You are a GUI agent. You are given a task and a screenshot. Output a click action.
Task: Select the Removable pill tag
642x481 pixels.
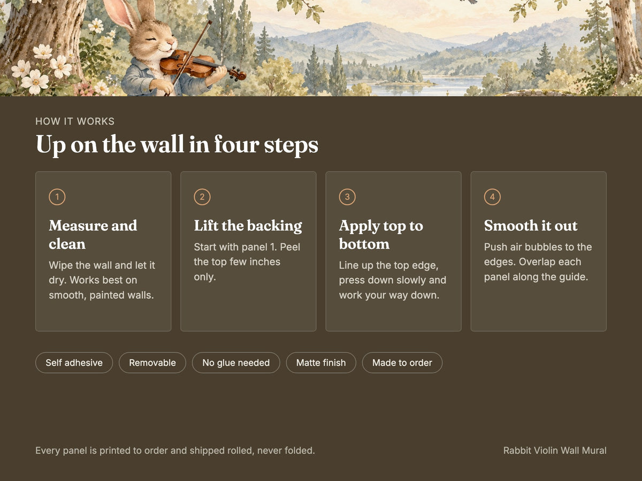coord(152,362)
